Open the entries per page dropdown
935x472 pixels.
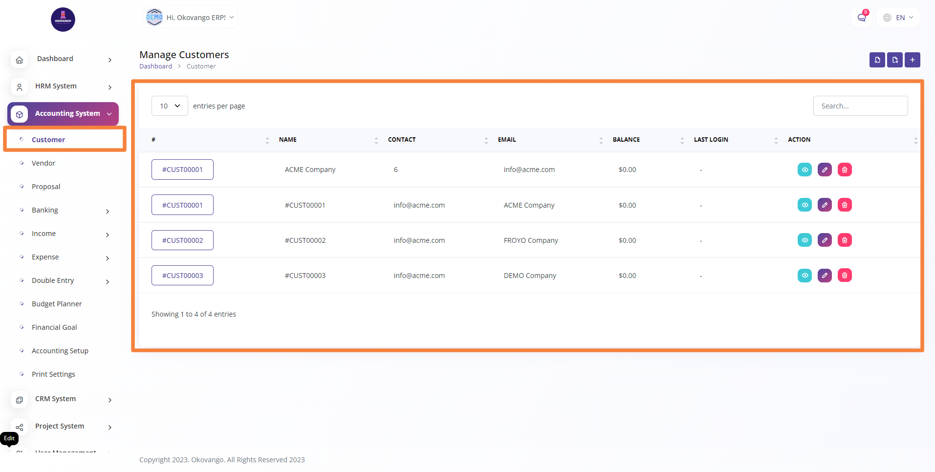pyautogui.click(x=170, y=106)
